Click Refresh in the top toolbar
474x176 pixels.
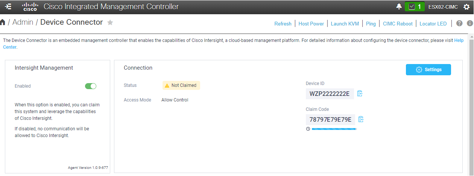[x=283, y=24]
